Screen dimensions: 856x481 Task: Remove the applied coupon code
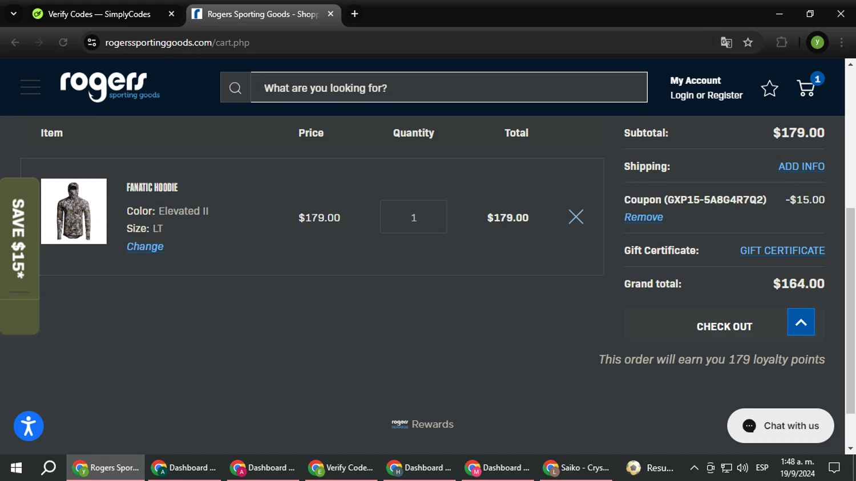click(x=643, y=217)
